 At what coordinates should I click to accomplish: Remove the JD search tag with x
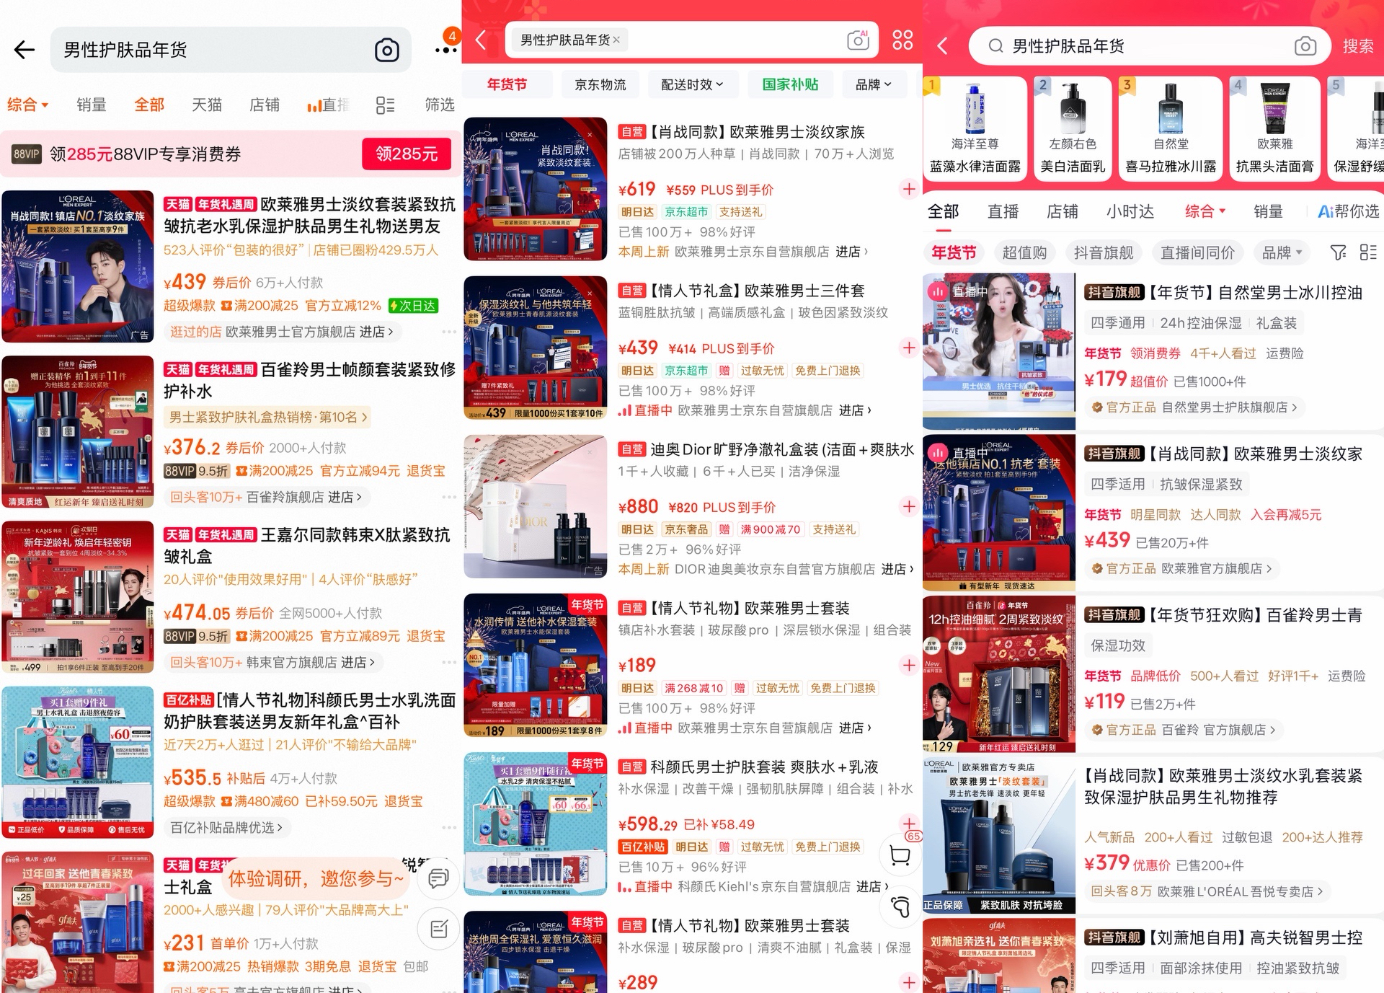(616, 40)
